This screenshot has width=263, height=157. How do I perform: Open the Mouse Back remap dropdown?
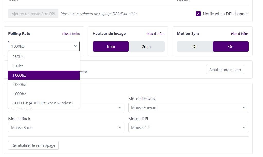[66, 128]
